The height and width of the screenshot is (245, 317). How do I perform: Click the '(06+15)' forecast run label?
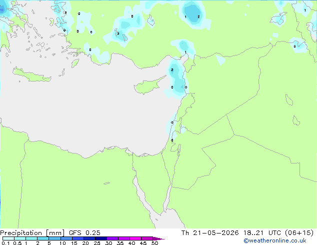click(x=299, y=233)
